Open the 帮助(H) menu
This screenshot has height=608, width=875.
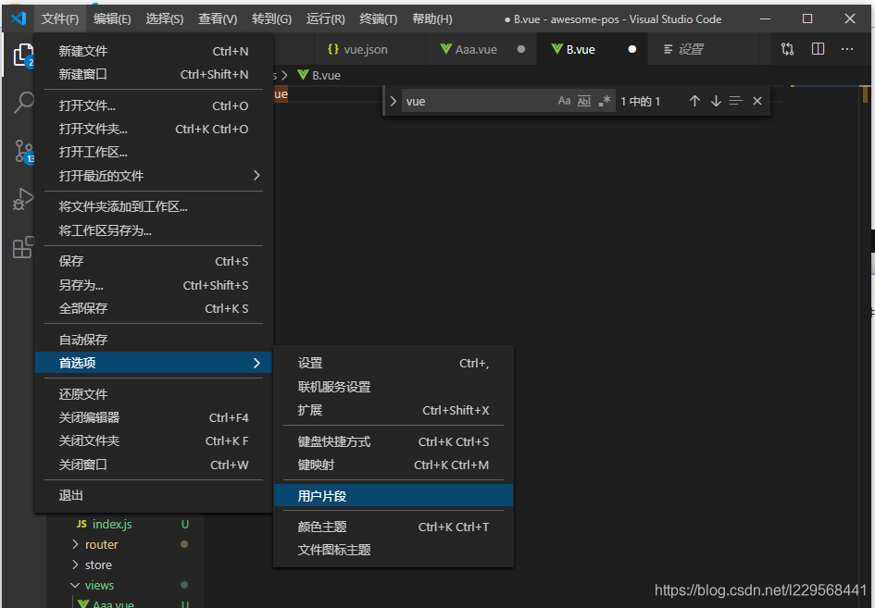click(x=431, y=19)
